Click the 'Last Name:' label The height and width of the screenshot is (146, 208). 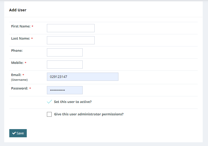20,39
